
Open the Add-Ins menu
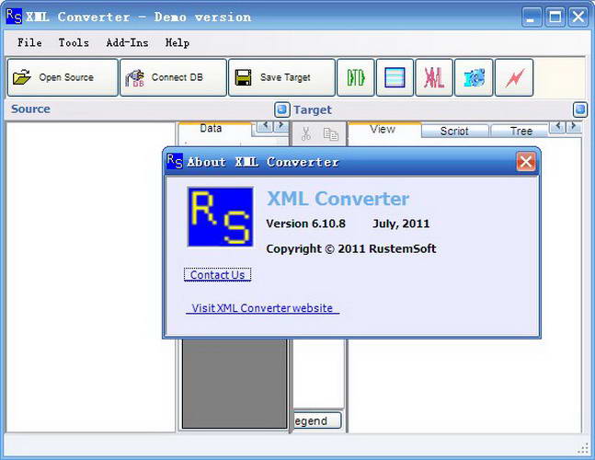127,42
